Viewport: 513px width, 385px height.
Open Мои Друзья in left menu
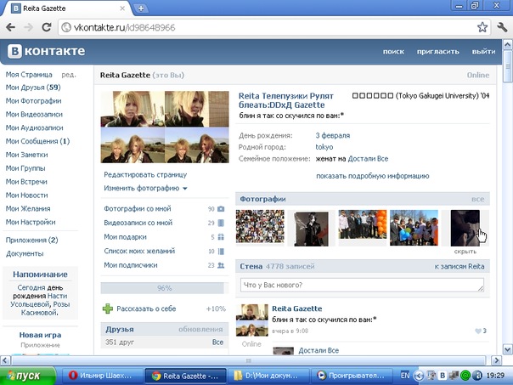point(32,88)
